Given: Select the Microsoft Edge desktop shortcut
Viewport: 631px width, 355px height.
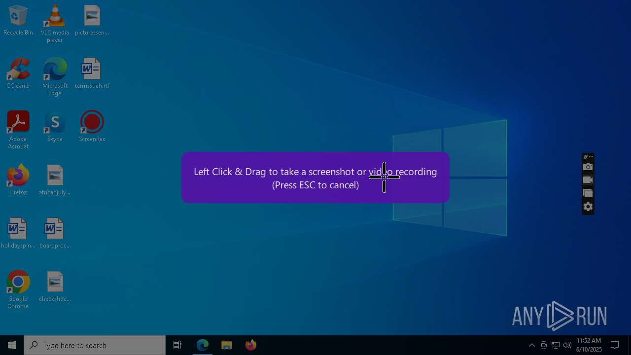Looking at the screenshot, I should (x=55, y=77).
